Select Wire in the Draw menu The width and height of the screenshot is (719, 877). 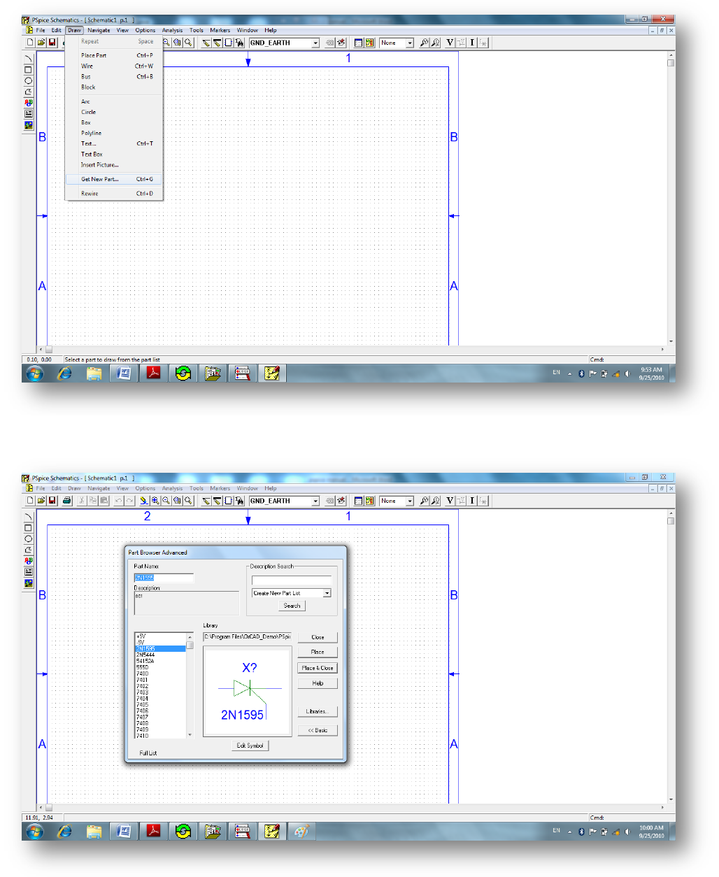[114, 66]
